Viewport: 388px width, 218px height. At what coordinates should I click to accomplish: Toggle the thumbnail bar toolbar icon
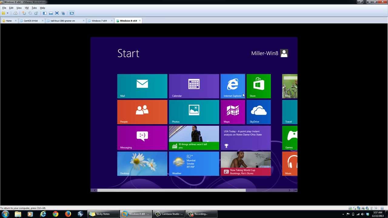[51, 13]
